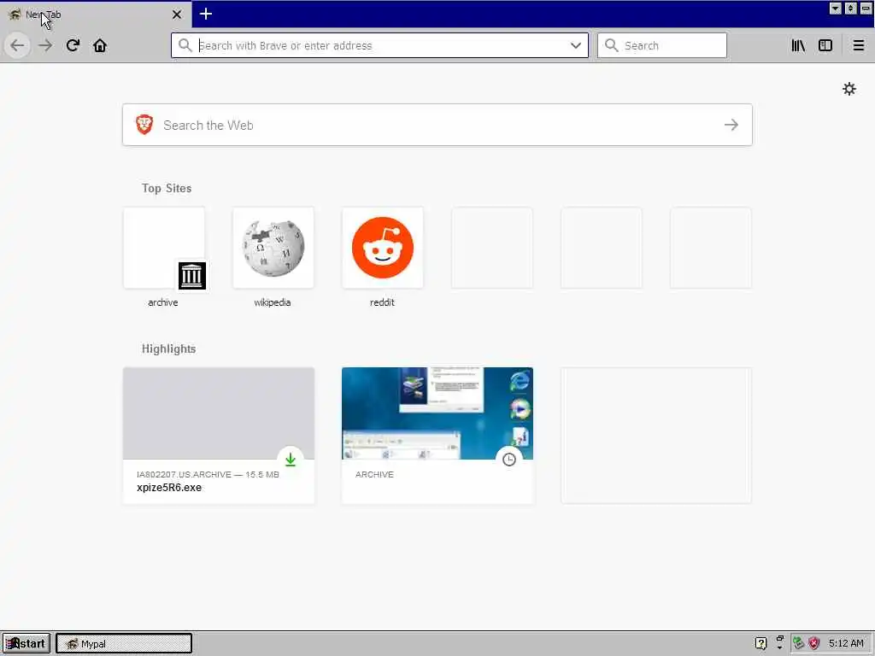Open New Tab page settings gear
This screenshot has width=875, height=656.
tap(849, 89)
